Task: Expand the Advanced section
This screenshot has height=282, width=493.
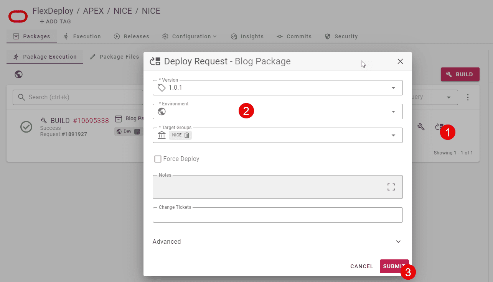Action: tap(398, 242)
